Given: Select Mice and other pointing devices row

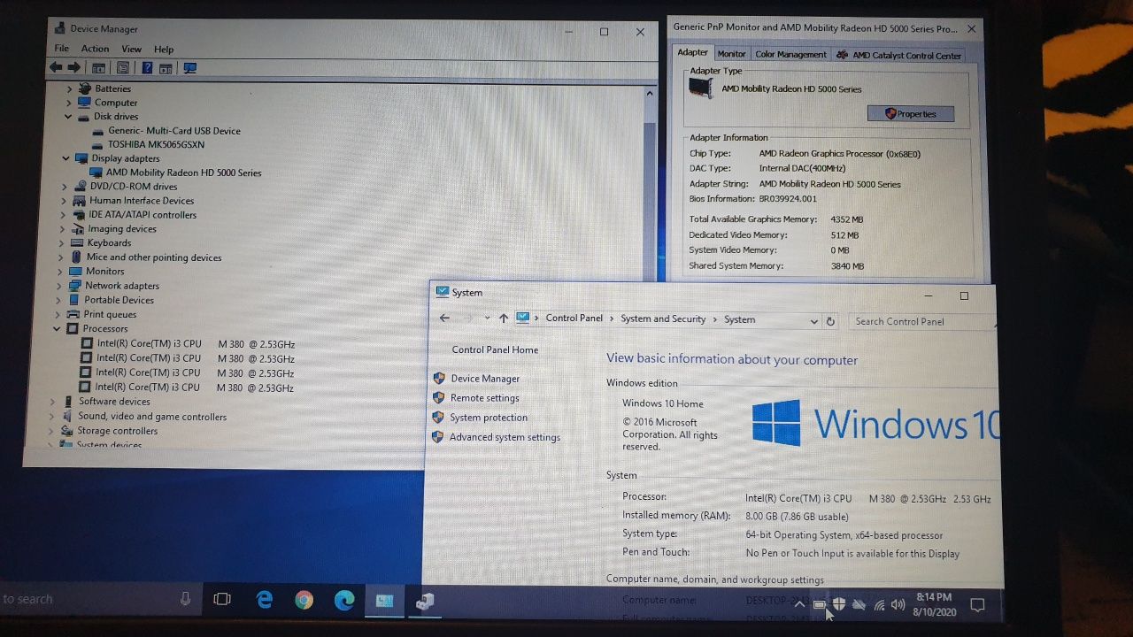Looking at the screenshot, I should [x=154, y=257].
